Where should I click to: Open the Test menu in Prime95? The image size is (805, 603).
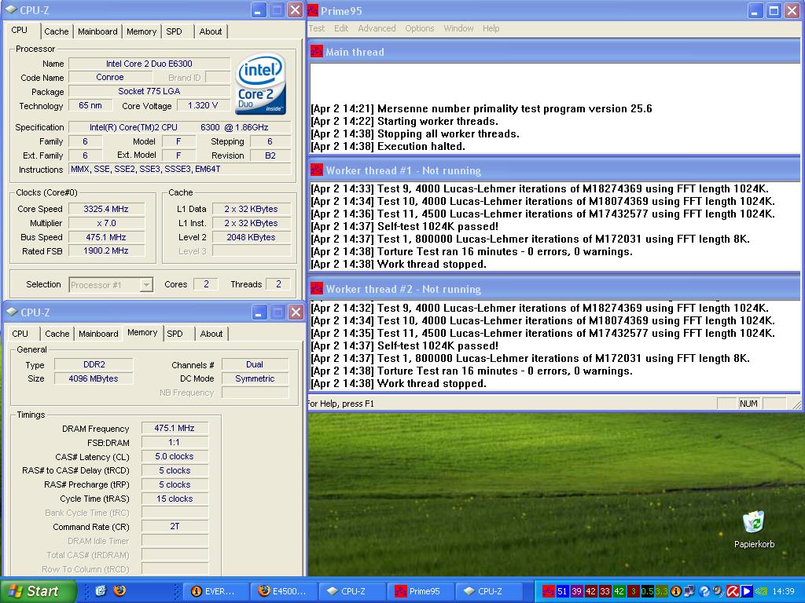[316, 28]
